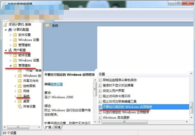
Task: Click the 计算机配置 computer icon
Action: [10, 30]
